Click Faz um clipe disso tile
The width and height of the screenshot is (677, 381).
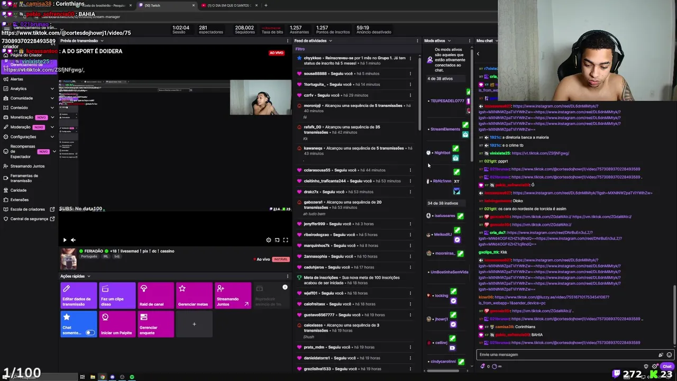[117, 296]
